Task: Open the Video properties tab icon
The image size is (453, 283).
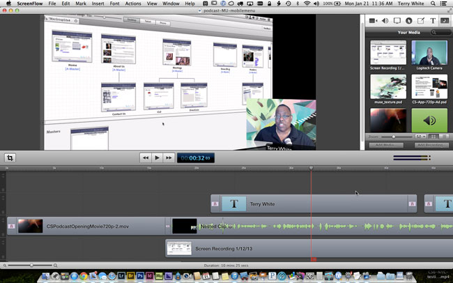Action: 373,21
